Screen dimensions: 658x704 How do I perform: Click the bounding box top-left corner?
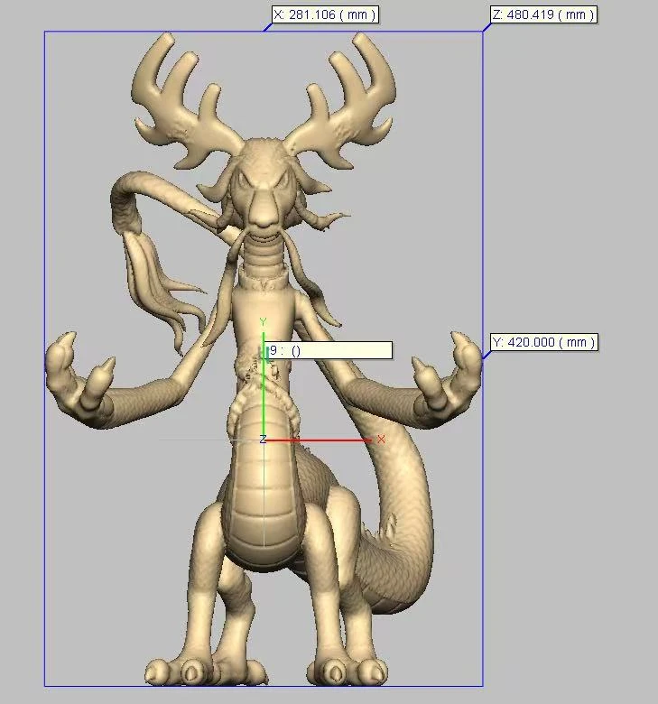click(x=45, y=32)
